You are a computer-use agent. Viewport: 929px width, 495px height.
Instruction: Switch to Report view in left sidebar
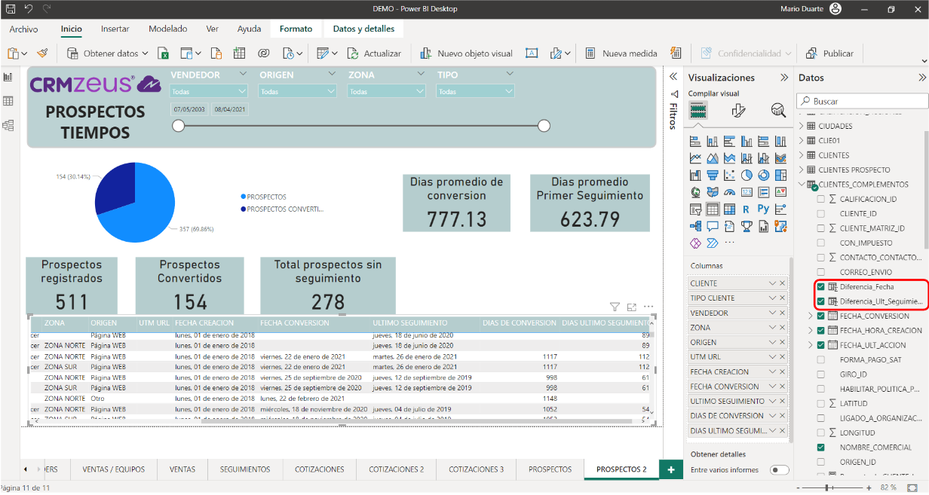point(8,77)
